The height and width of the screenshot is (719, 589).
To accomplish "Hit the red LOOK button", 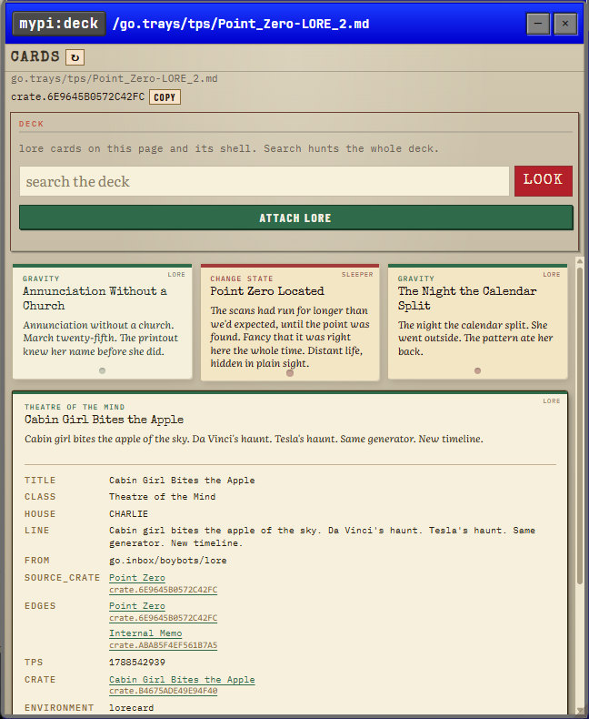I will (544, 181).
